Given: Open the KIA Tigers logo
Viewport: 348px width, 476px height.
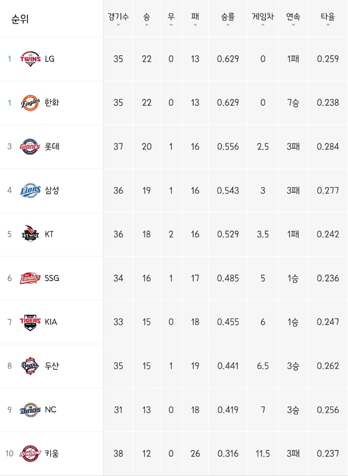Looking at the screenshot, I should 30,322.
